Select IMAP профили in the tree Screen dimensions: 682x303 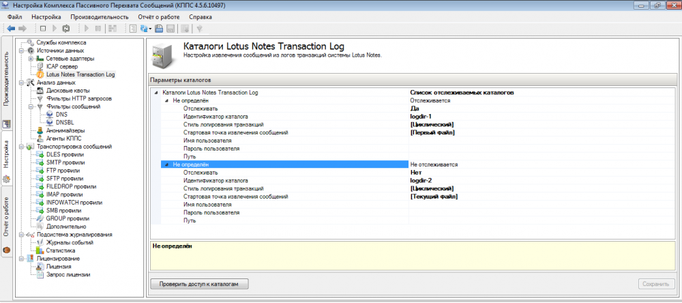coord(64,194)
